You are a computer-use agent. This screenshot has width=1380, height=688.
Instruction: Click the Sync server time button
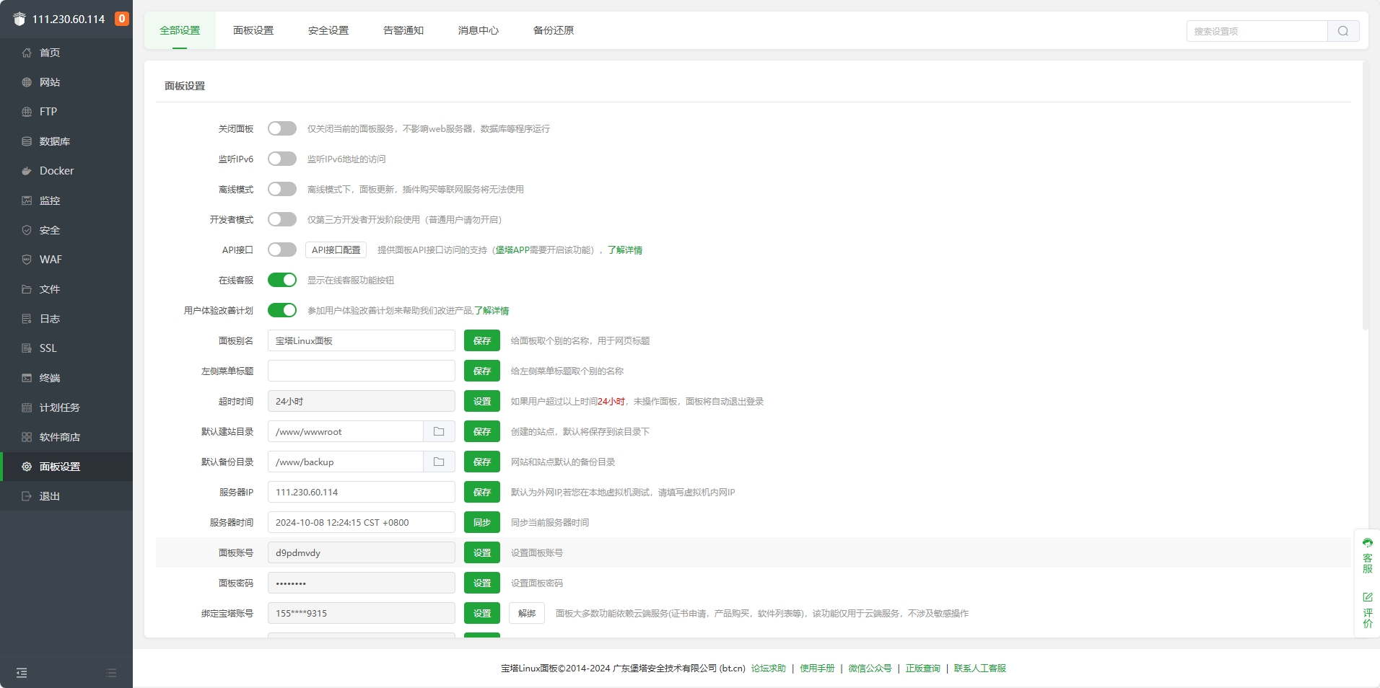pos(481,522)
